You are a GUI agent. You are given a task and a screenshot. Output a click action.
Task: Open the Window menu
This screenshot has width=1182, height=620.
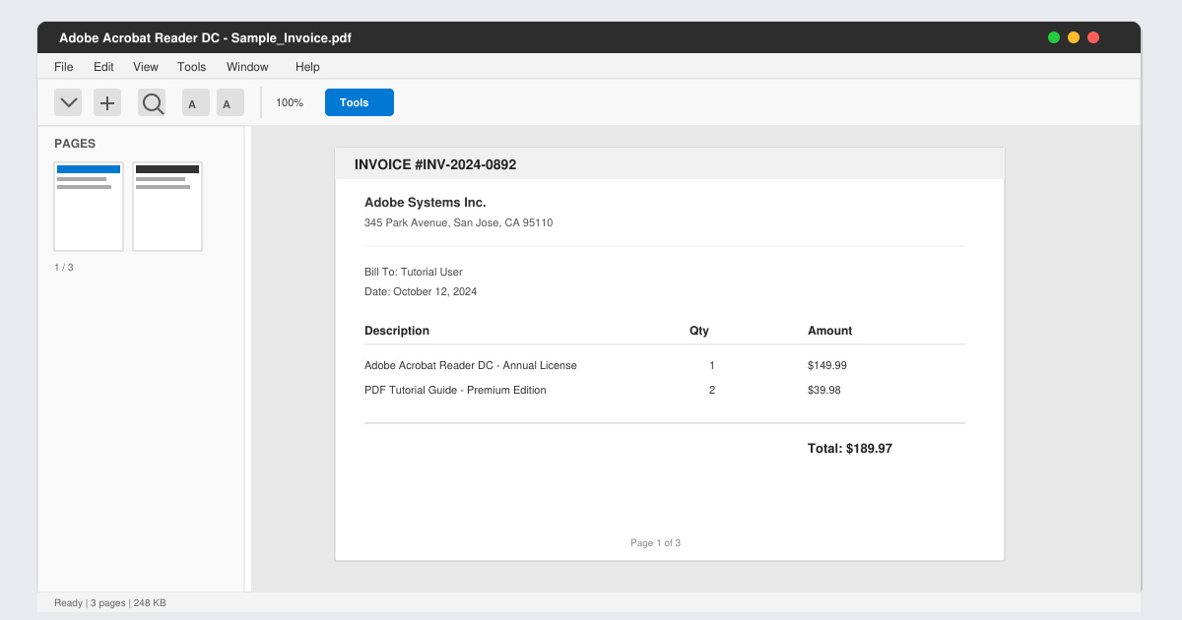[x=247, y=67]
